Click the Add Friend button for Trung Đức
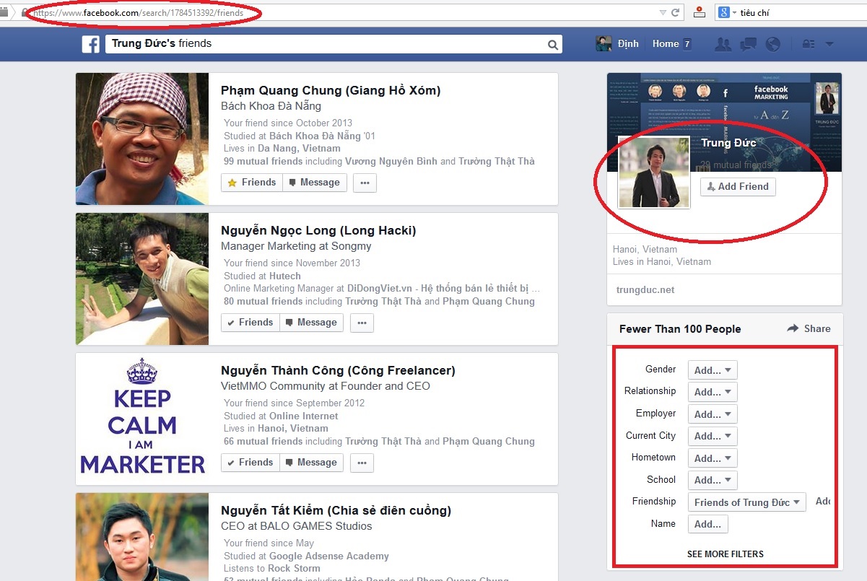This screenshot has height=581, width=867. click(x=738, y=186)
